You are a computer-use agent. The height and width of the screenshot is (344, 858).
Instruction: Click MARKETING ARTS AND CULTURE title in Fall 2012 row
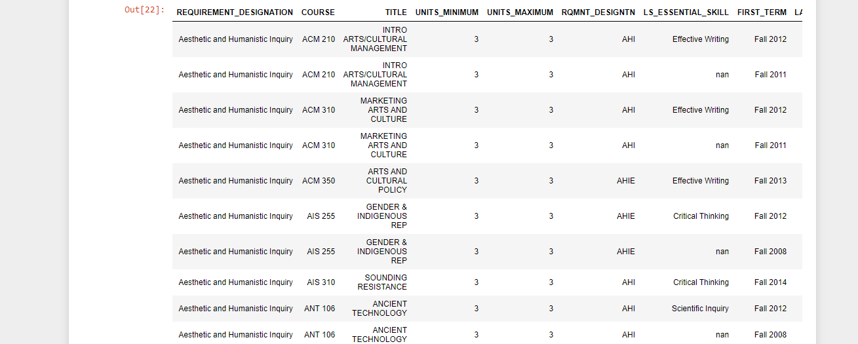tap(383, 110)
